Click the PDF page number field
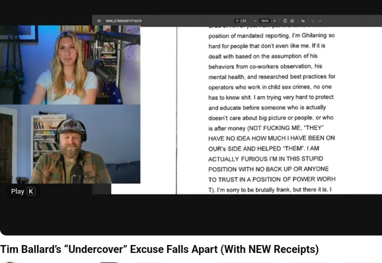382x263 pixels. tap(237, 21)
